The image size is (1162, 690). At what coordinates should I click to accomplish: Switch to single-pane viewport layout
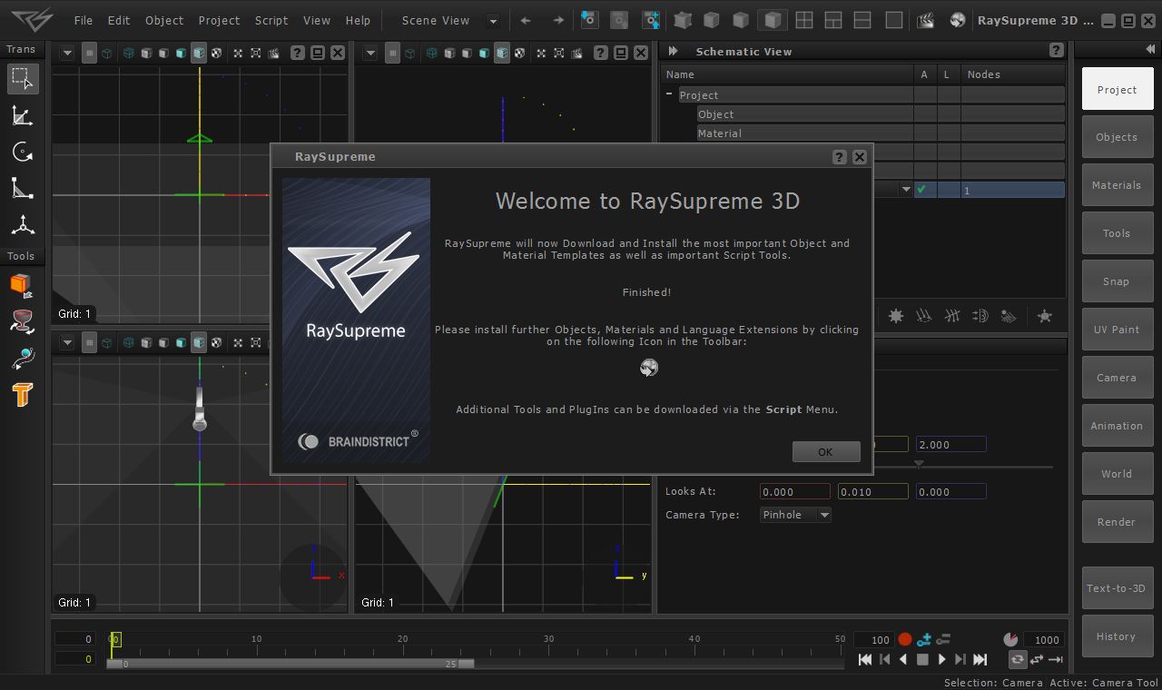point(894,20)
